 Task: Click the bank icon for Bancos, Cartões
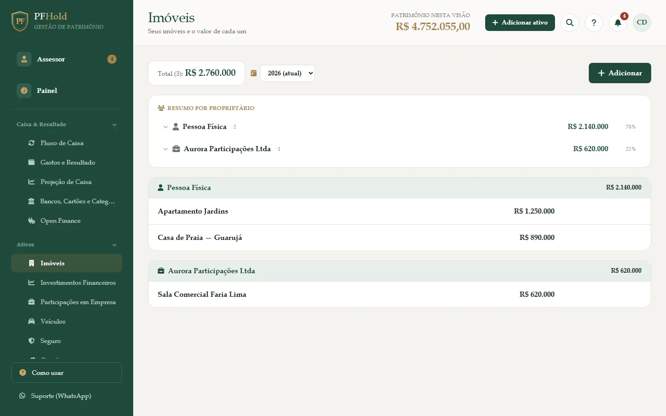(x=31, y=202)
